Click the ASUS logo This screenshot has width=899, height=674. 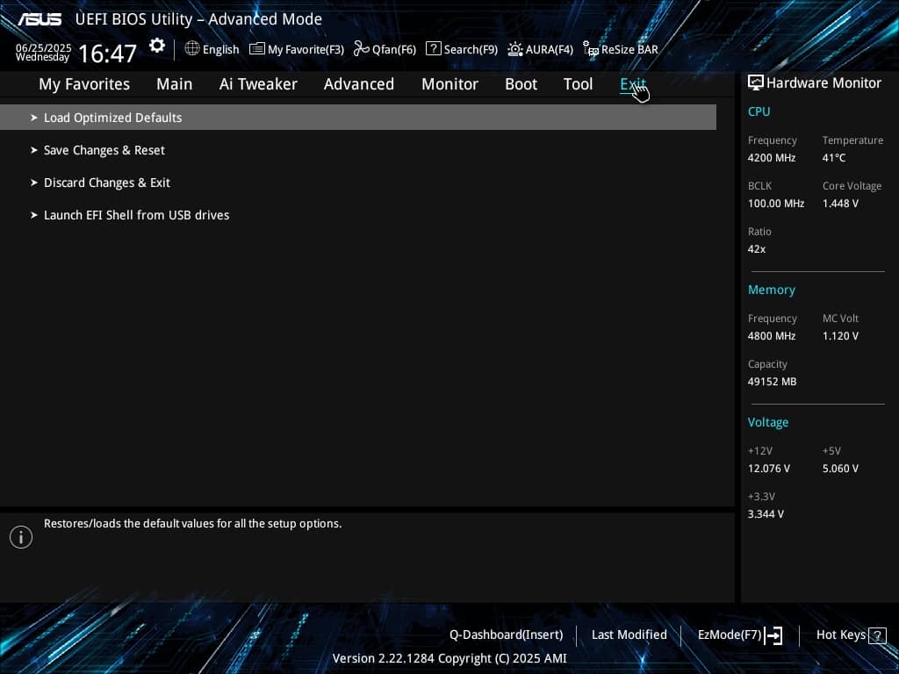pyautogui.click(x=40, y=19)
